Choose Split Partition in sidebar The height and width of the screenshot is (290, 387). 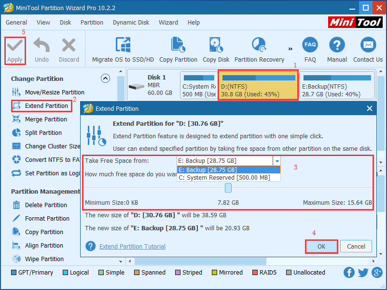tap(37, 133)
